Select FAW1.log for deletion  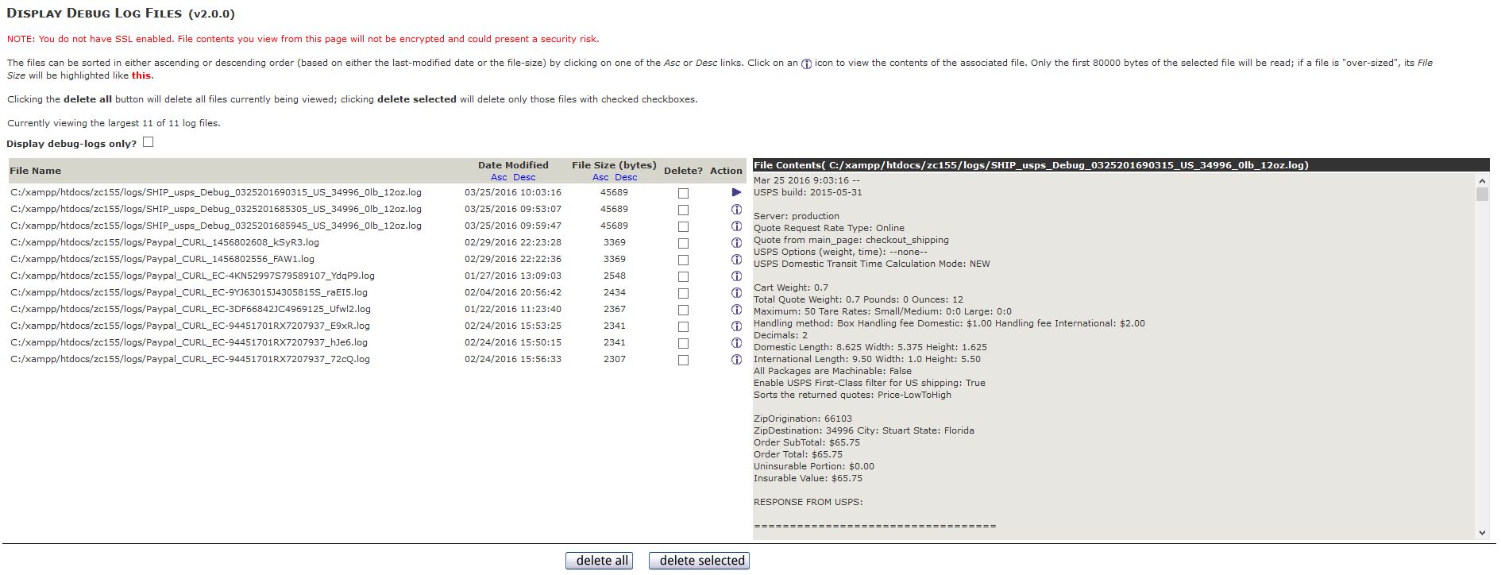coord(683,260)
